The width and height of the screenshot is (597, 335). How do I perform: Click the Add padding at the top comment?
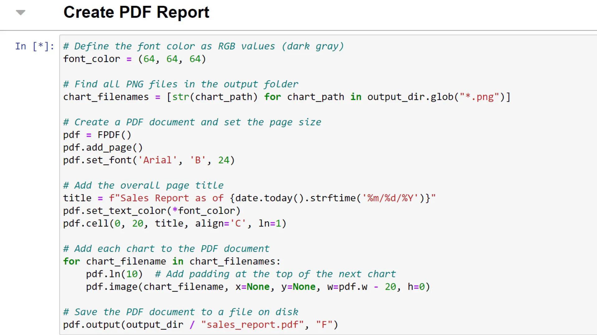point(275,274)
